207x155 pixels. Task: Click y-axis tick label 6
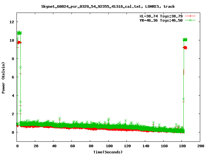(x=13, y=77)
